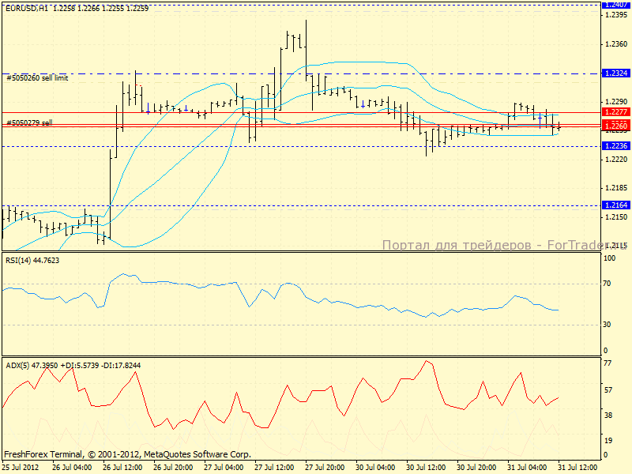Select the #5050279 sell order label
The image size is (632, 474).
click(29, 122)
